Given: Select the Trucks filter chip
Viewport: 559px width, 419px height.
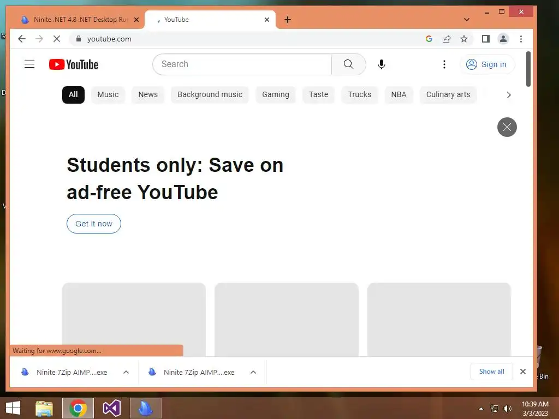Looking at the screenshot, I should (x=359, y=94).
